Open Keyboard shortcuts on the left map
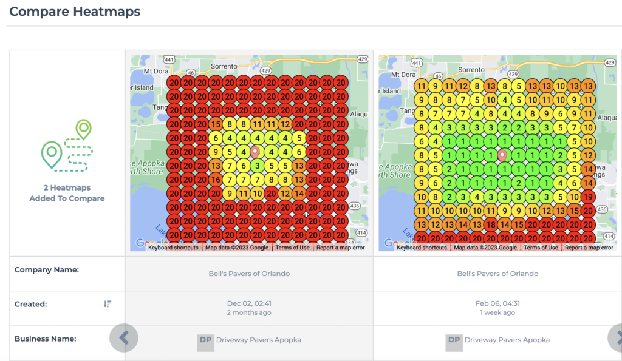This screenshot has width=622, height=361. [x=173, y=248]
